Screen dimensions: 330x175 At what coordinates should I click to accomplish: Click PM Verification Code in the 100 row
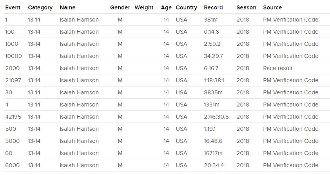pos(291,32)
